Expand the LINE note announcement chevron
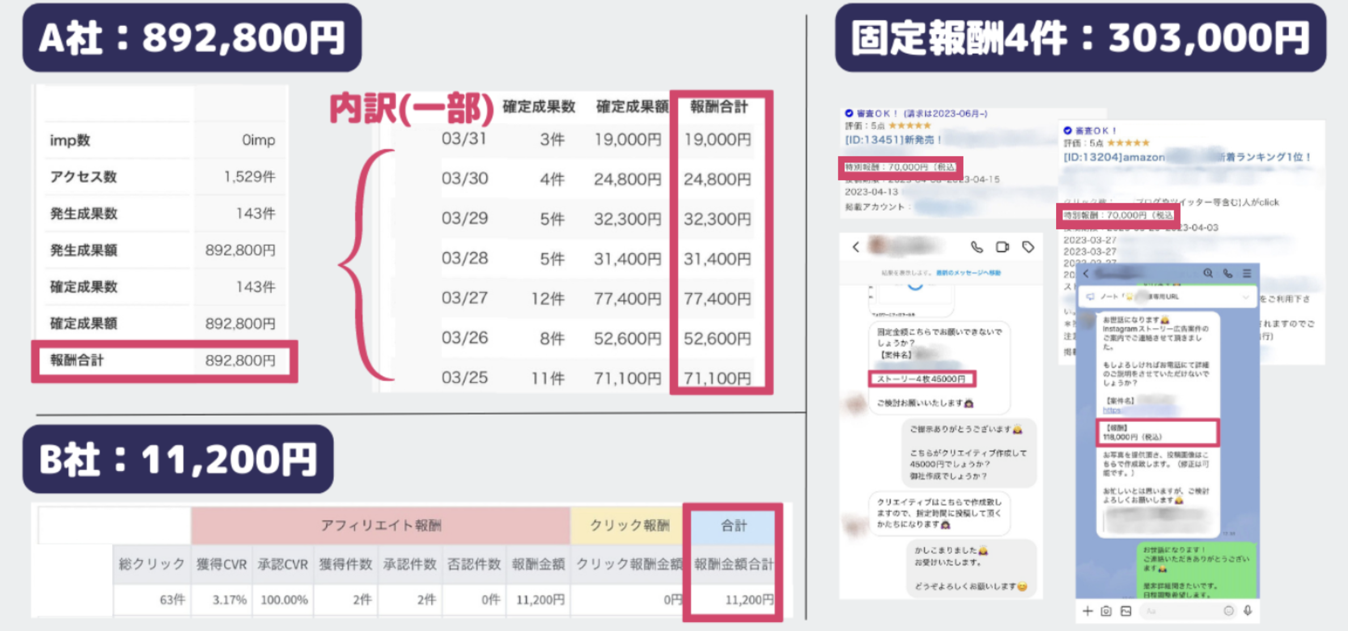 [1245, 297]
